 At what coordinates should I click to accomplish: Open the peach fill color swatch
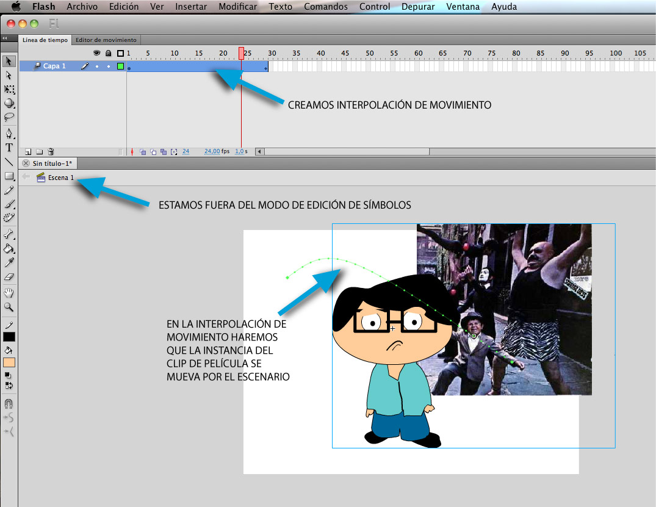tap(9, 362)
